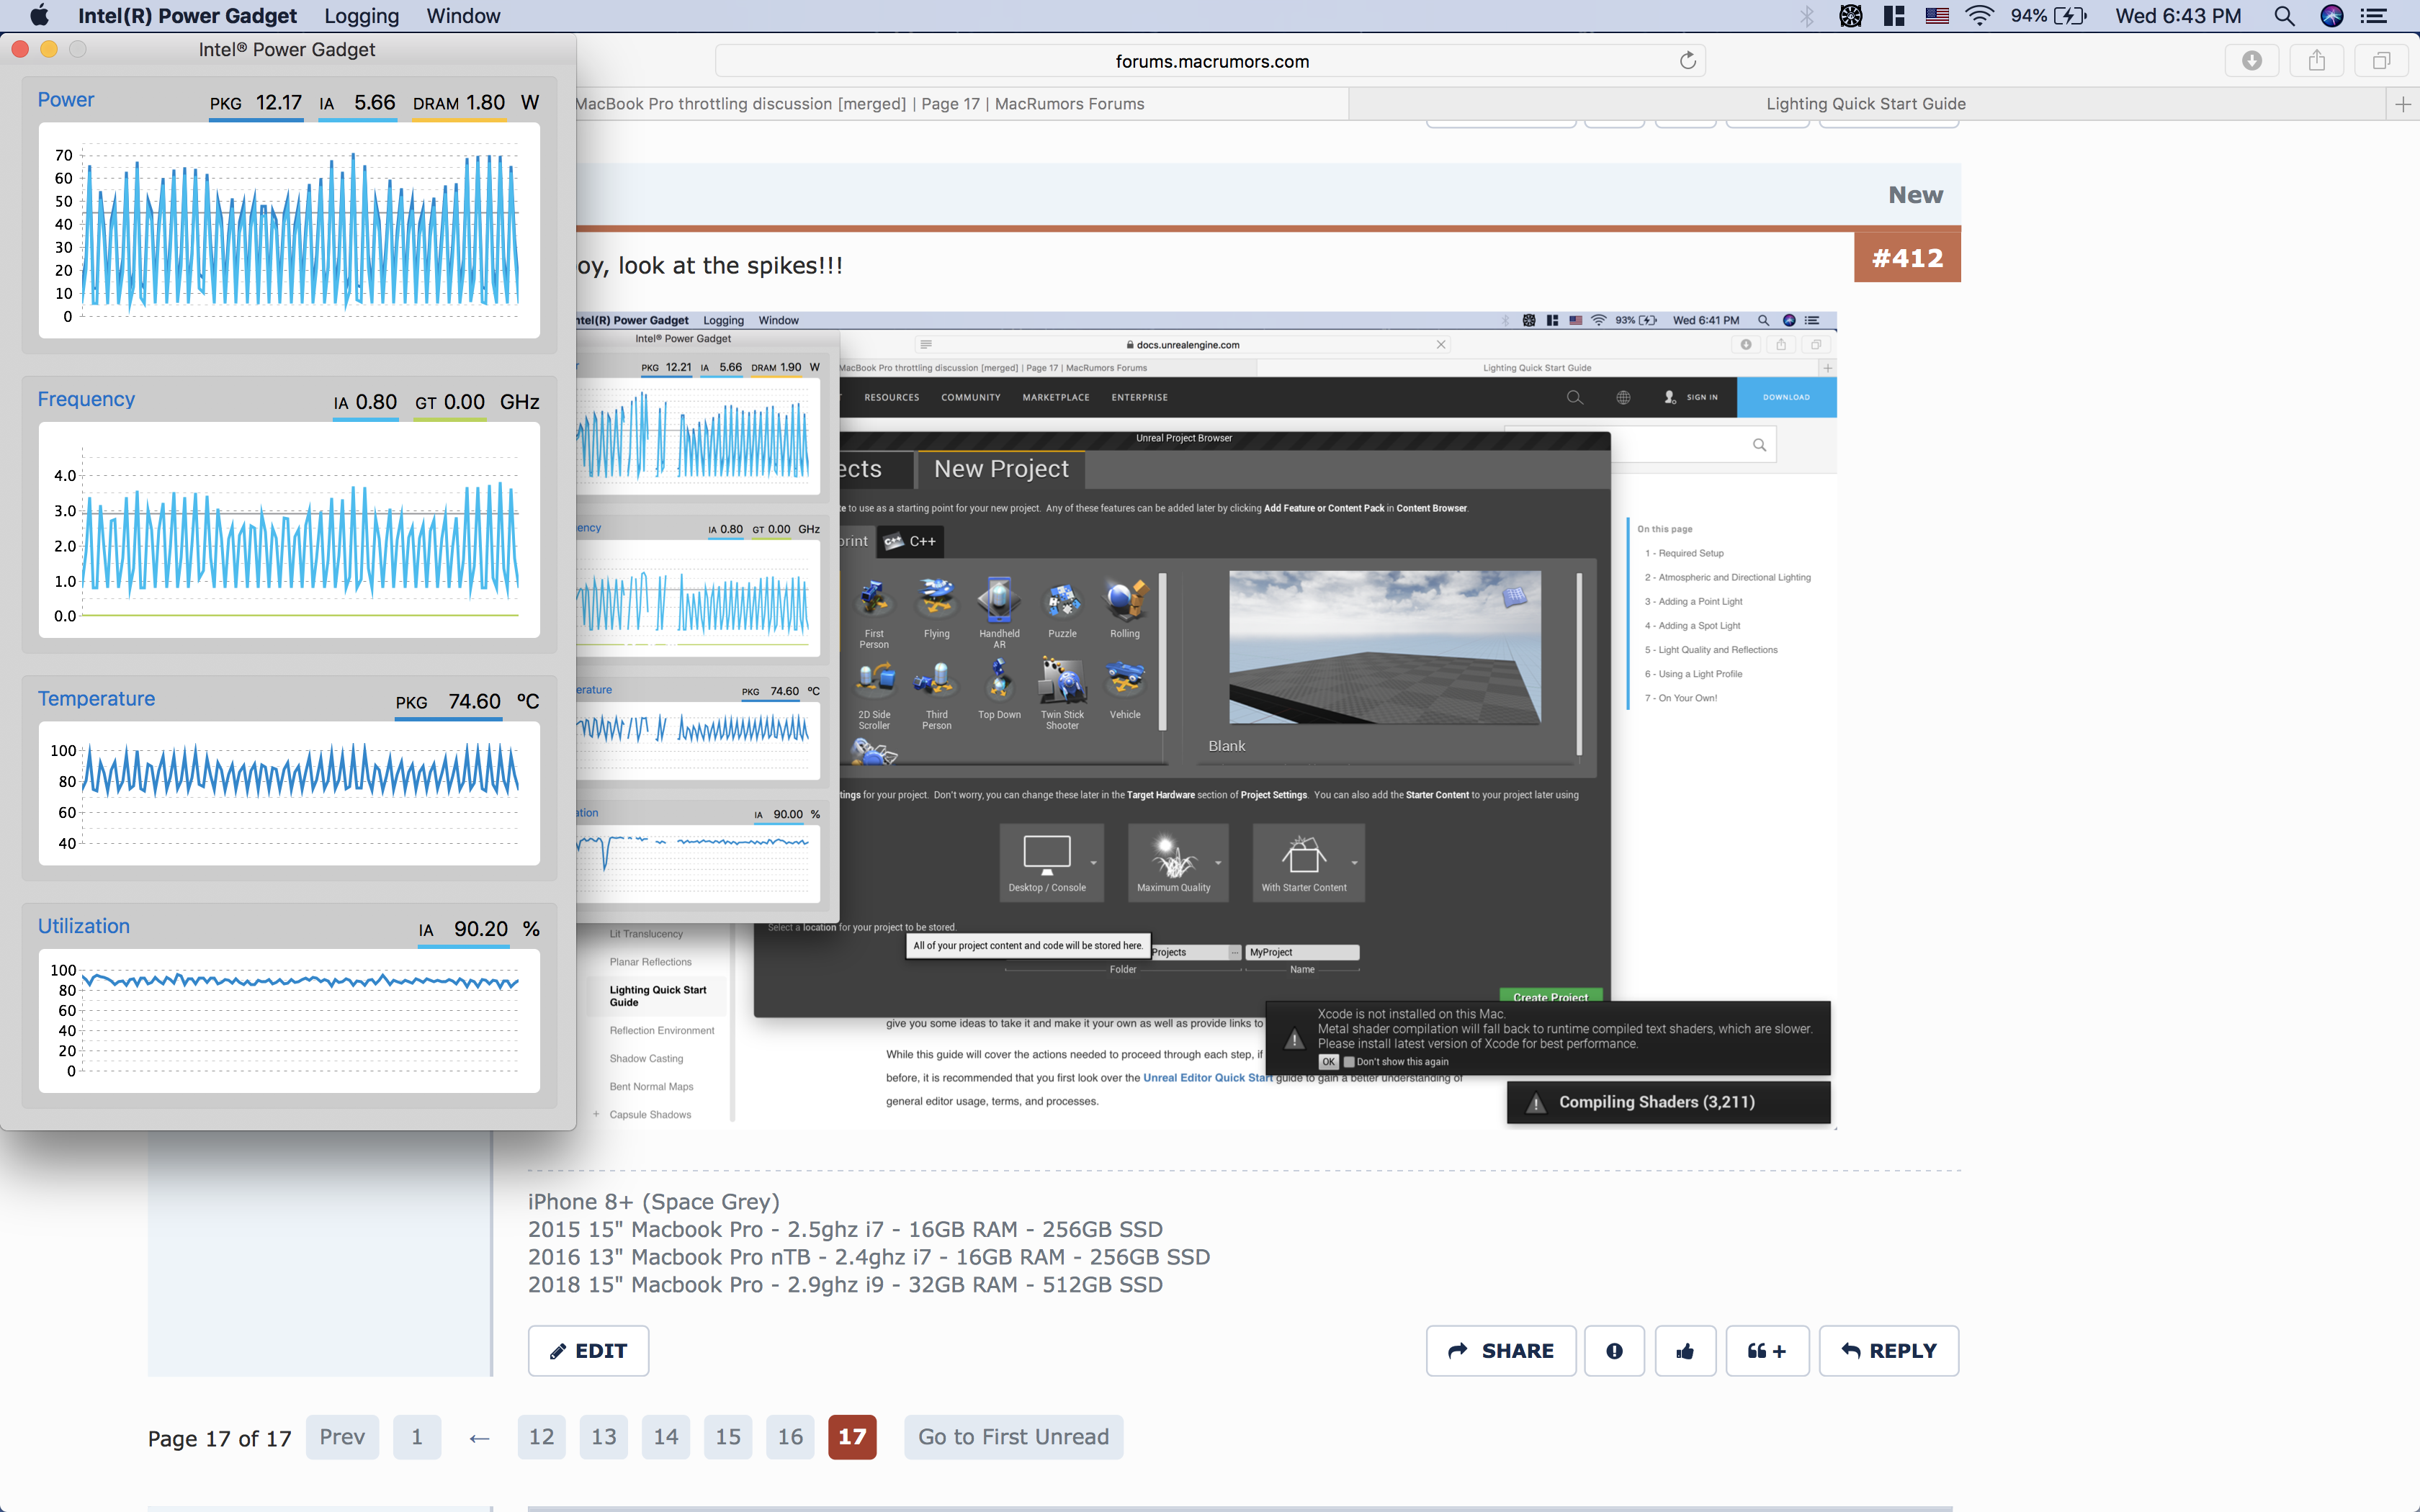Image resolution: width=2420 pixels, height=1512 pixels.
Task: Click the EDIT post button
Action: click(588, 1351)
